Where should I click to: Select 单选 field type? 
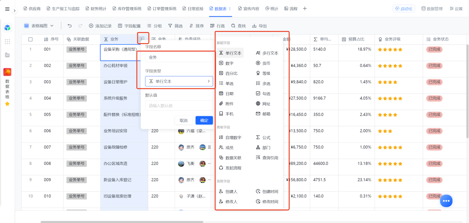point(226,83)
